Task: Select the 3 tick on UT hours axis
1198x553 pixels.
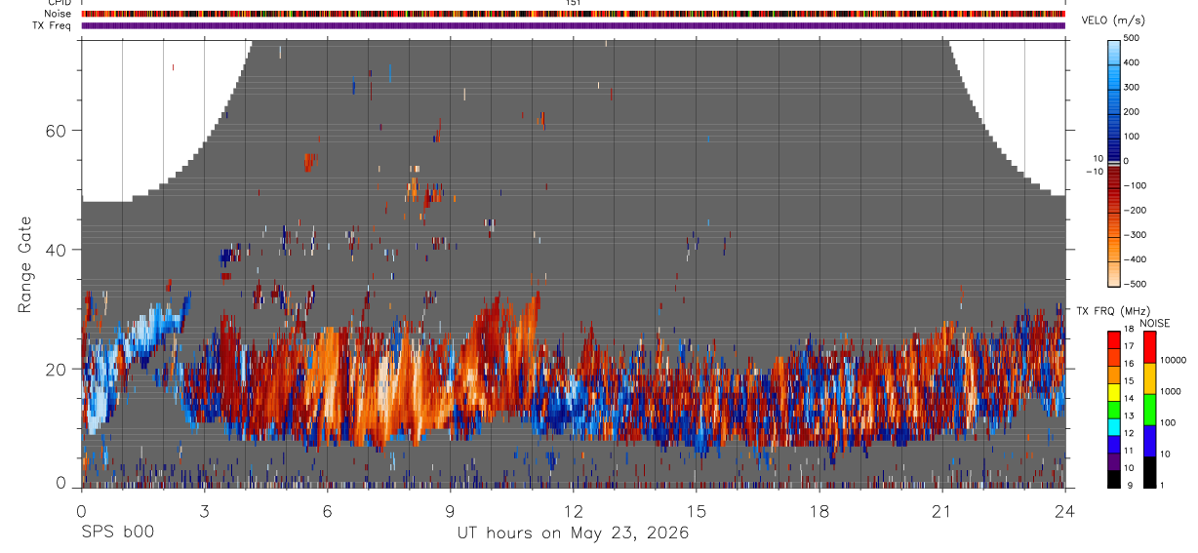Action: click(x=204, y=511)
